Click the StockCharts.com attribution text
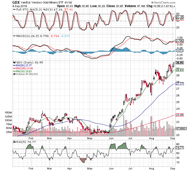The width and height of the screenshot is (187, 171). coord(163,2)
